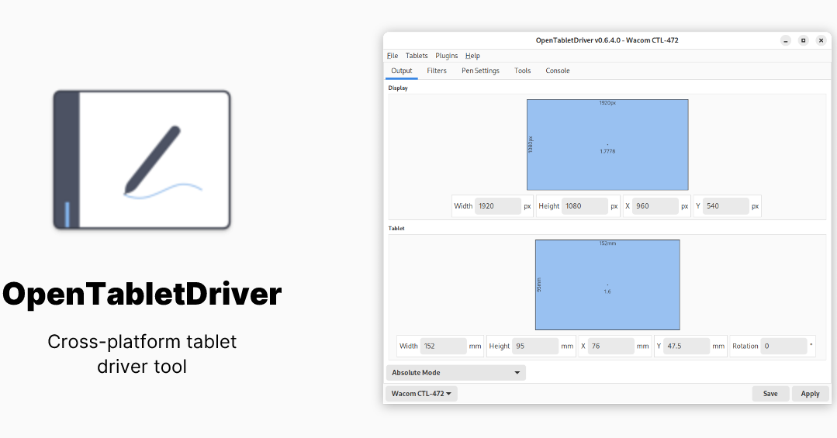Minimize the OpenTabletDriver window
The image size is (837, 438).
(x=785, y=40)
